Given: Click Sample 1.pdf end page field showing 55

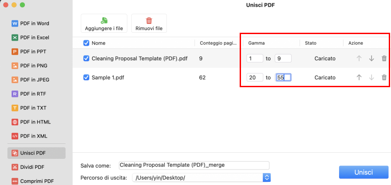Looking at the screenshot, I should (283, 77).
